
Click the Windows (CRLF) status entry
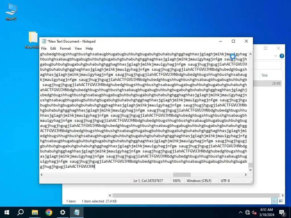(199, 181)
